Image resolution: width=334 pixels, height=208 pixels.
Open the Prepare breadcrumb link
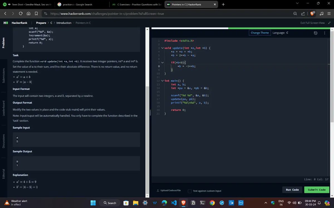click(x=41, y=23)
